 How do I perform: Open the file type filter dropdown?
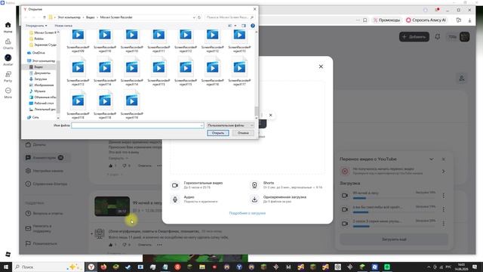tap(230, 125)
